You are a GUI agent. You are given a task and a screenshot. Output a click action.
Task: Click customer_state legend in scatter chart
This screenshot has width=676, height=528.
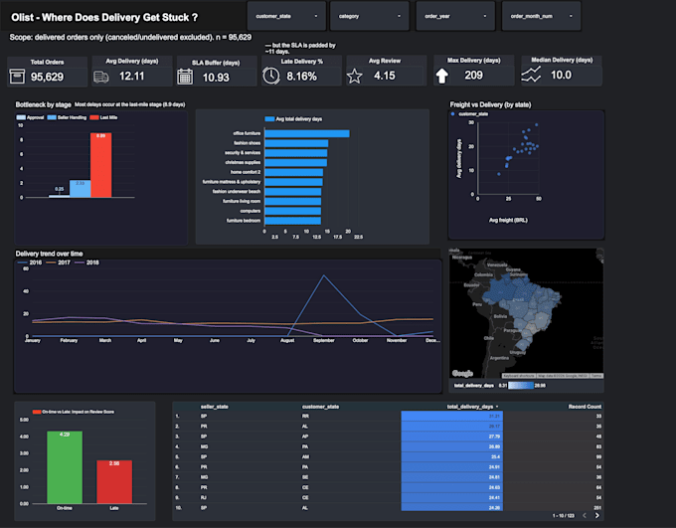tap(469, 114)
